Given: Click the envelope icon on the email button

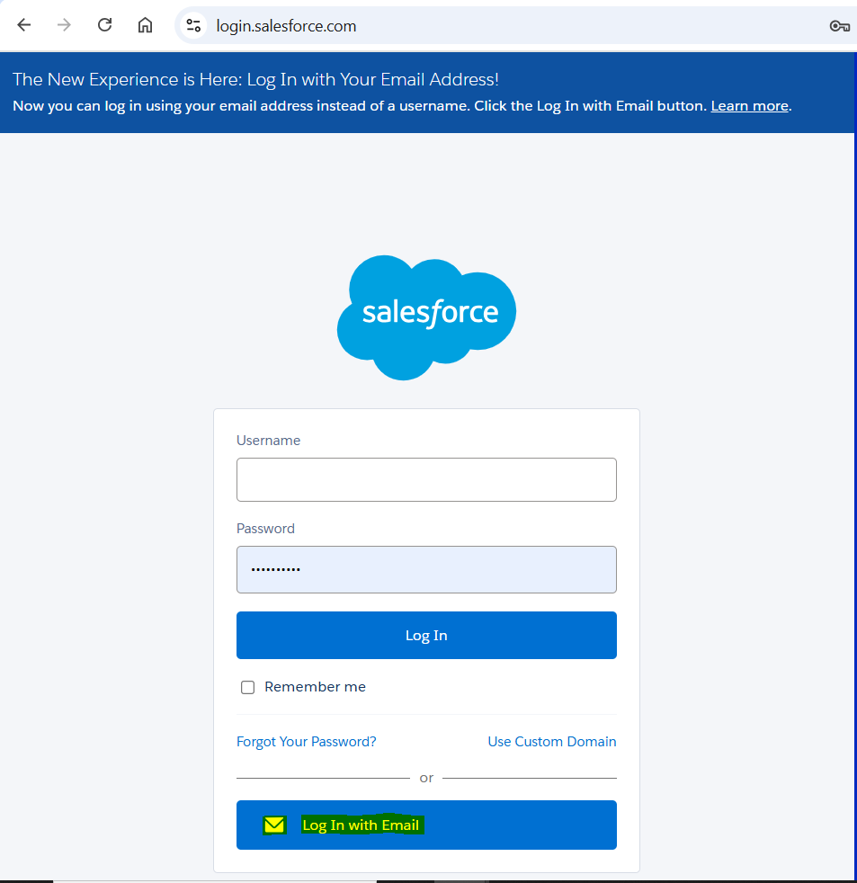Looking at the screenshot, I should (x=275, y=825).
